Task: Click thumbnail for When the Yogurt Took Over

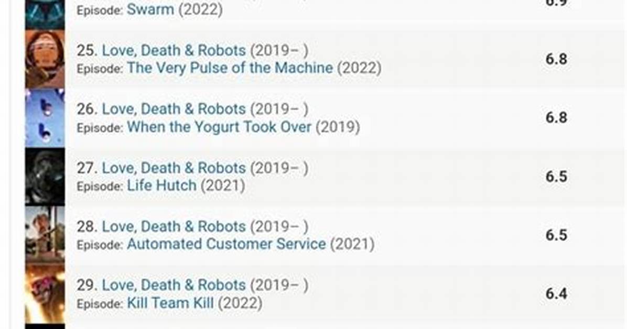Action: (x=45, y=118)
